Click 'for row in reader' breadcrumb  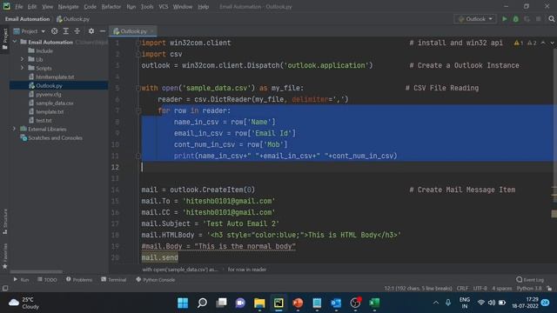coord(247,270)
